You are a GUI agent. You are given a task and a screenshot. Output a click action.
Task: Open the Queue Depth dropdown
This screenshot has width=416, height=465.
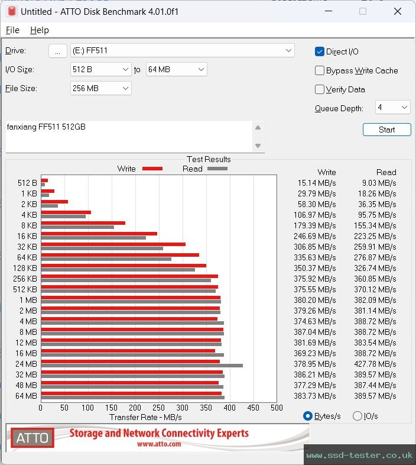click(392, 107)
